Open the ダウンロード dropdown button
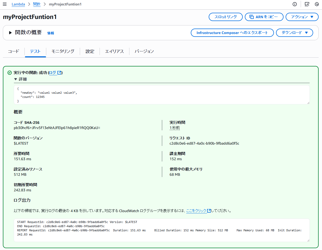 pyautogui.click(x=294, y=33)
